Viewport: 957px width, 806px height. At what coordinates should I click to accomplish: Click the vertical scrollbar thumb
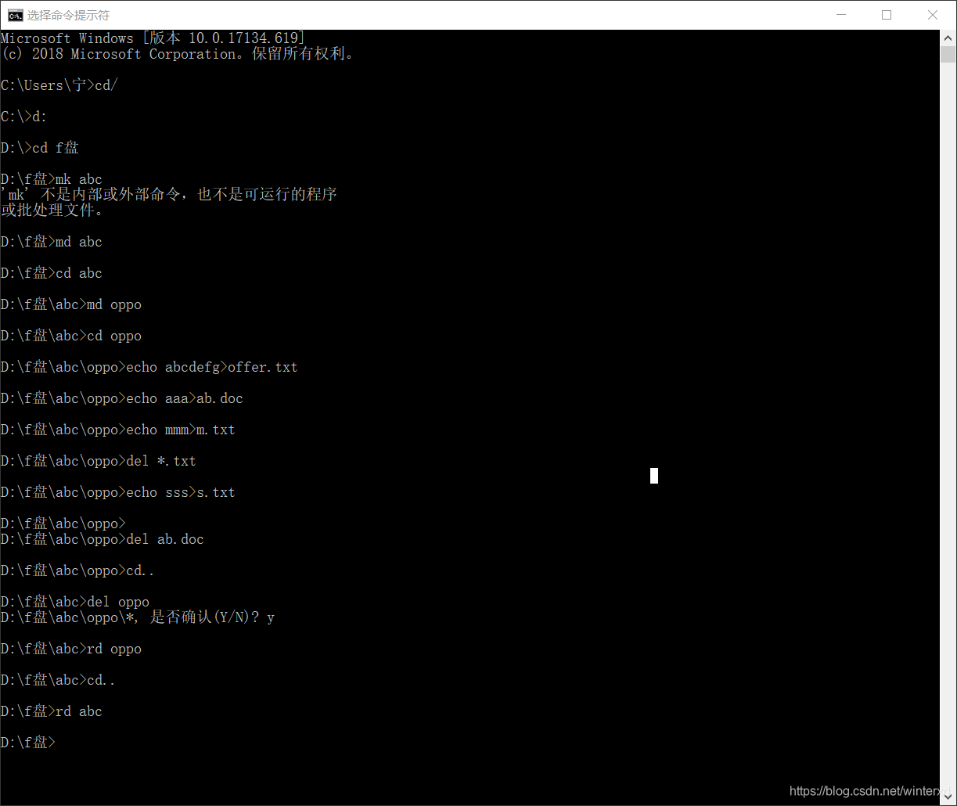pos(948,54)
